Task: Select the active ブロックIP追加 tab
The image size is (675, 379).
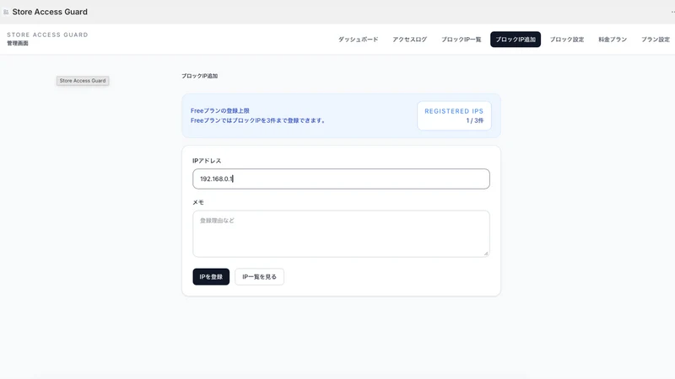Action: click(516, 40)
